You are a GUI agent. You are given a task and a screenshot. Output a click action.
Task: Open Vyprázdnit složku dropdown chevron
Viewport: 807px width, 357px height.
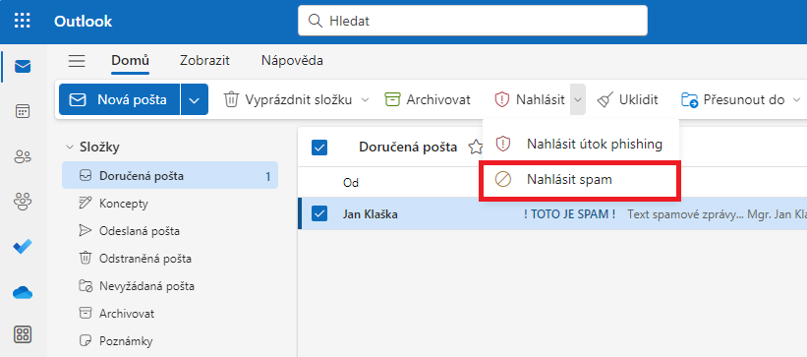[x=365, y=99]
